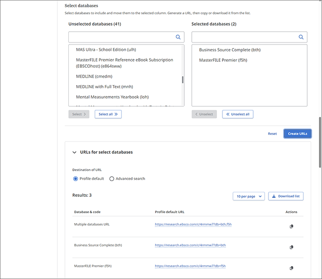
Task: Click the Select all button
Action: 108,114
